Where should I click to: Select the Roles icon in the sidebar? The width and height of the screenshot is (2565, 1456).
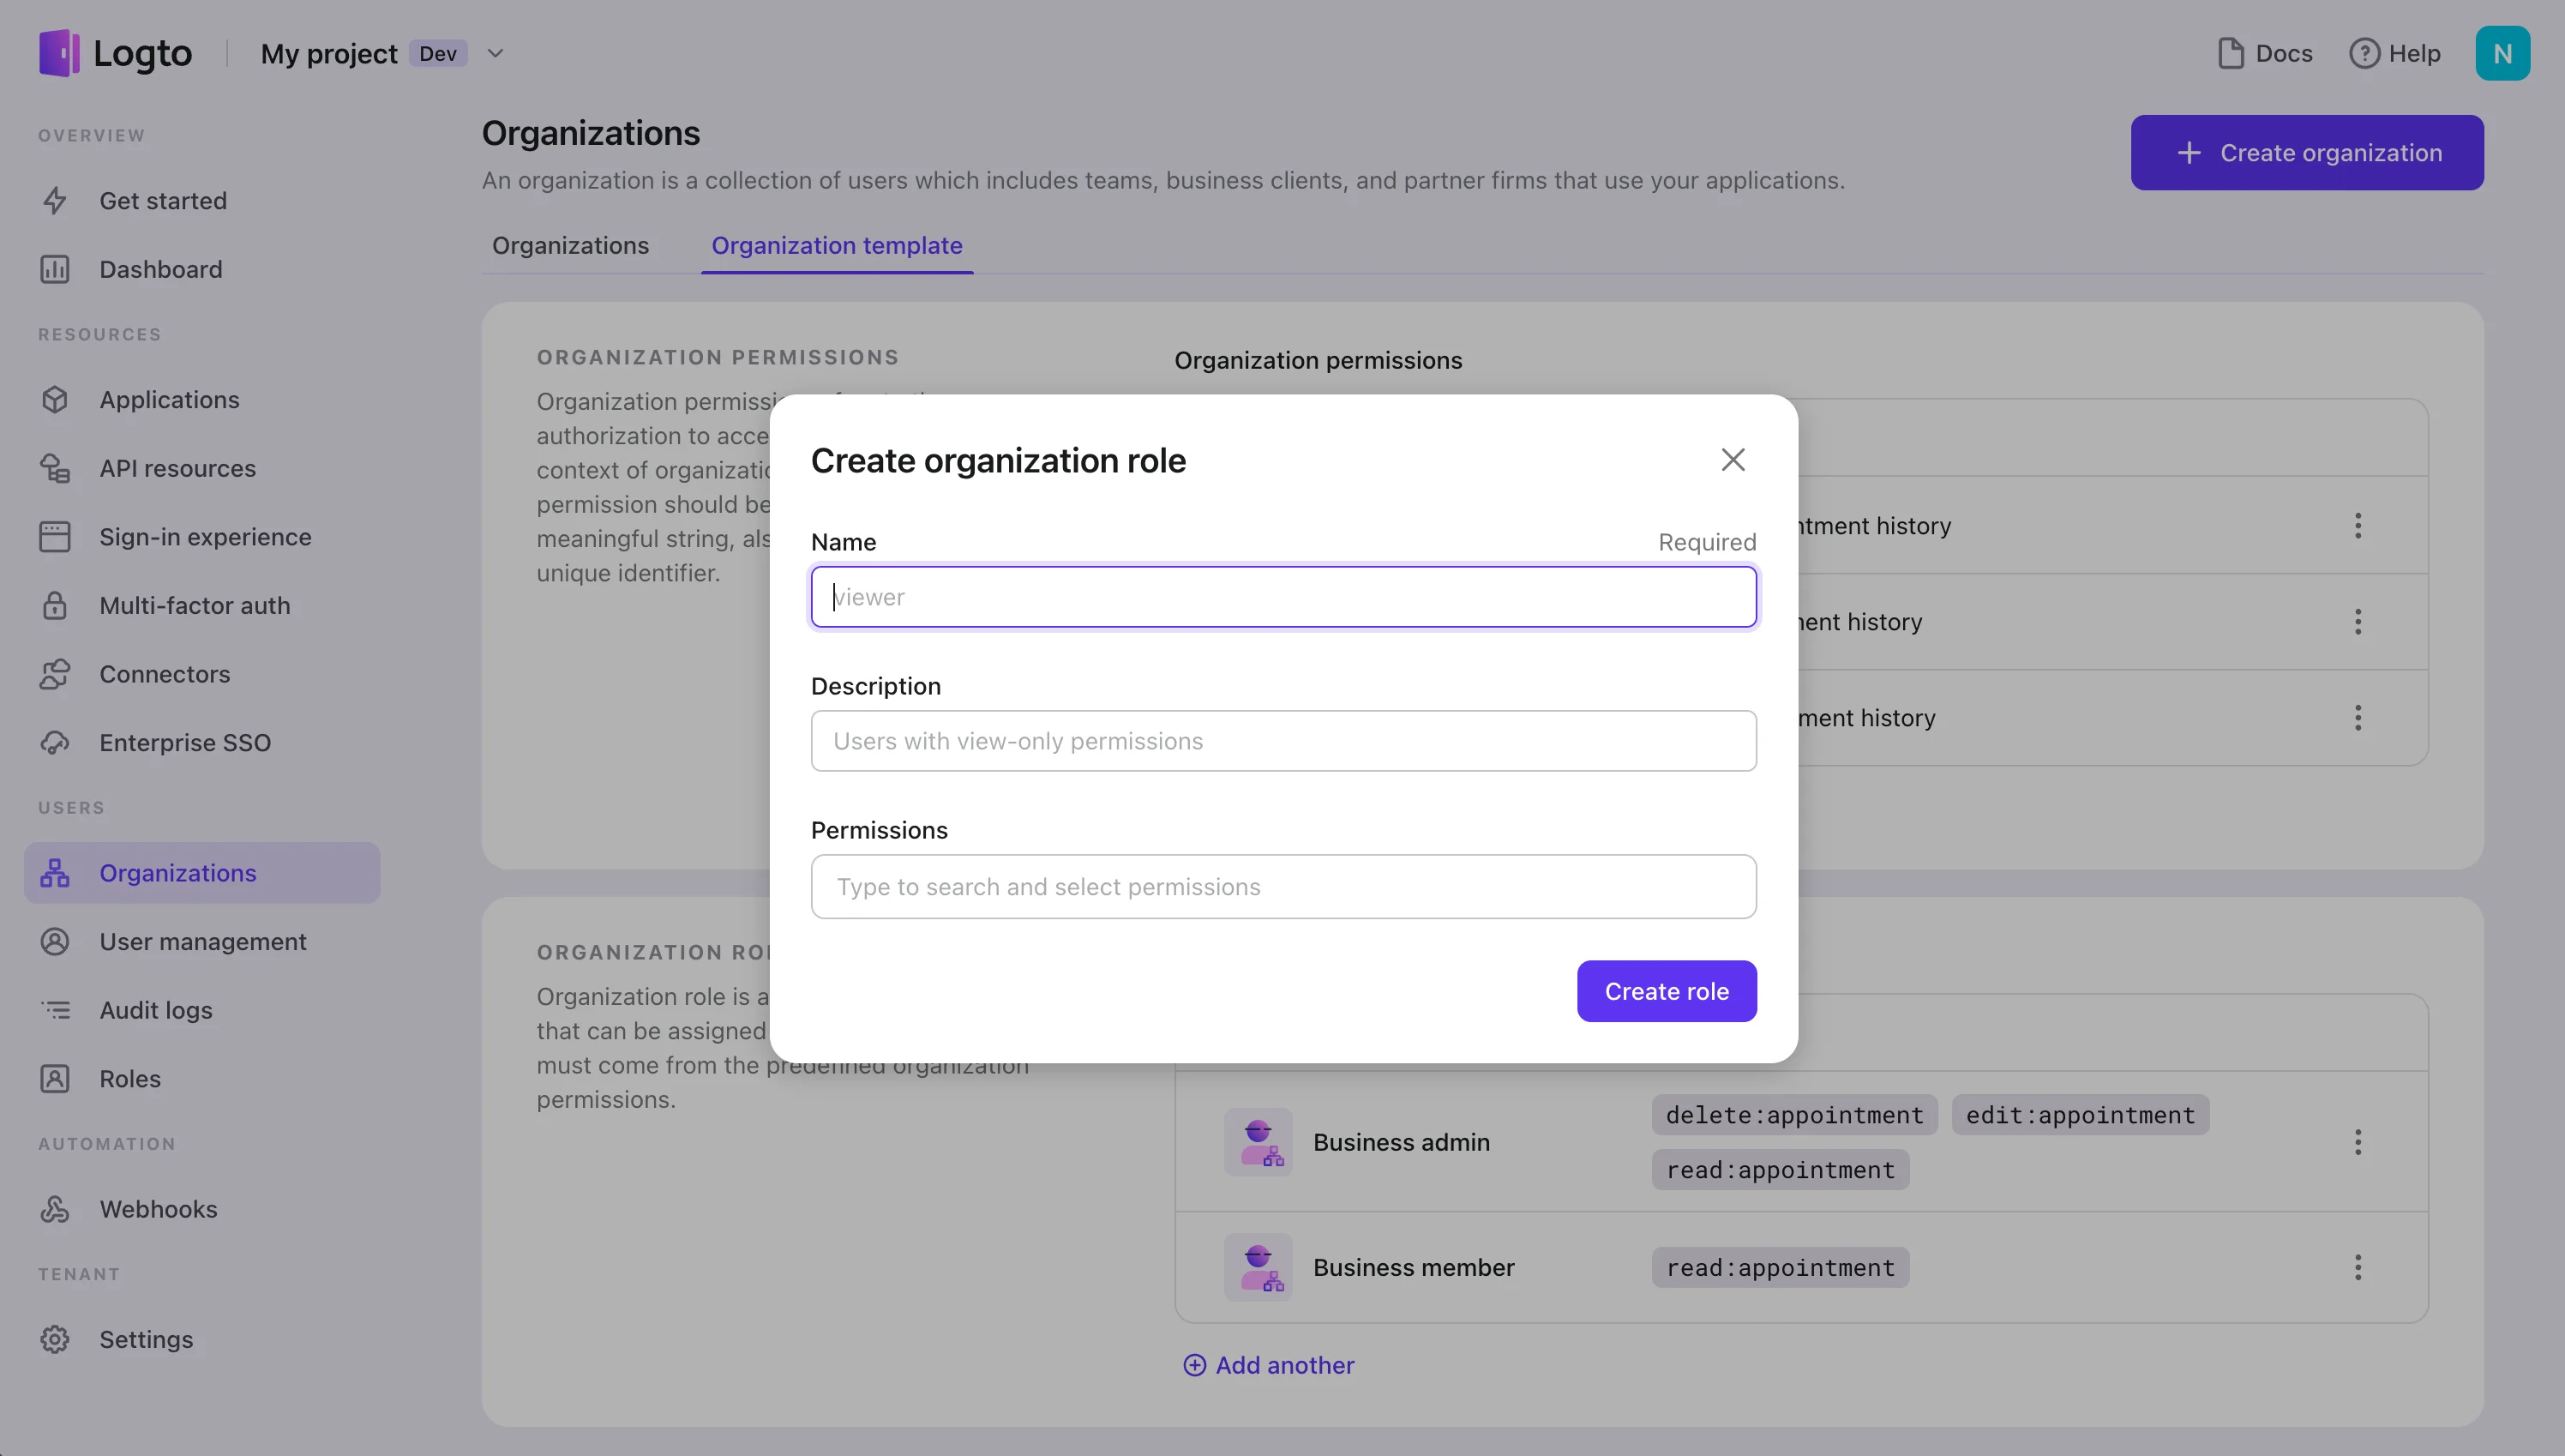(x=55, y=1078)
